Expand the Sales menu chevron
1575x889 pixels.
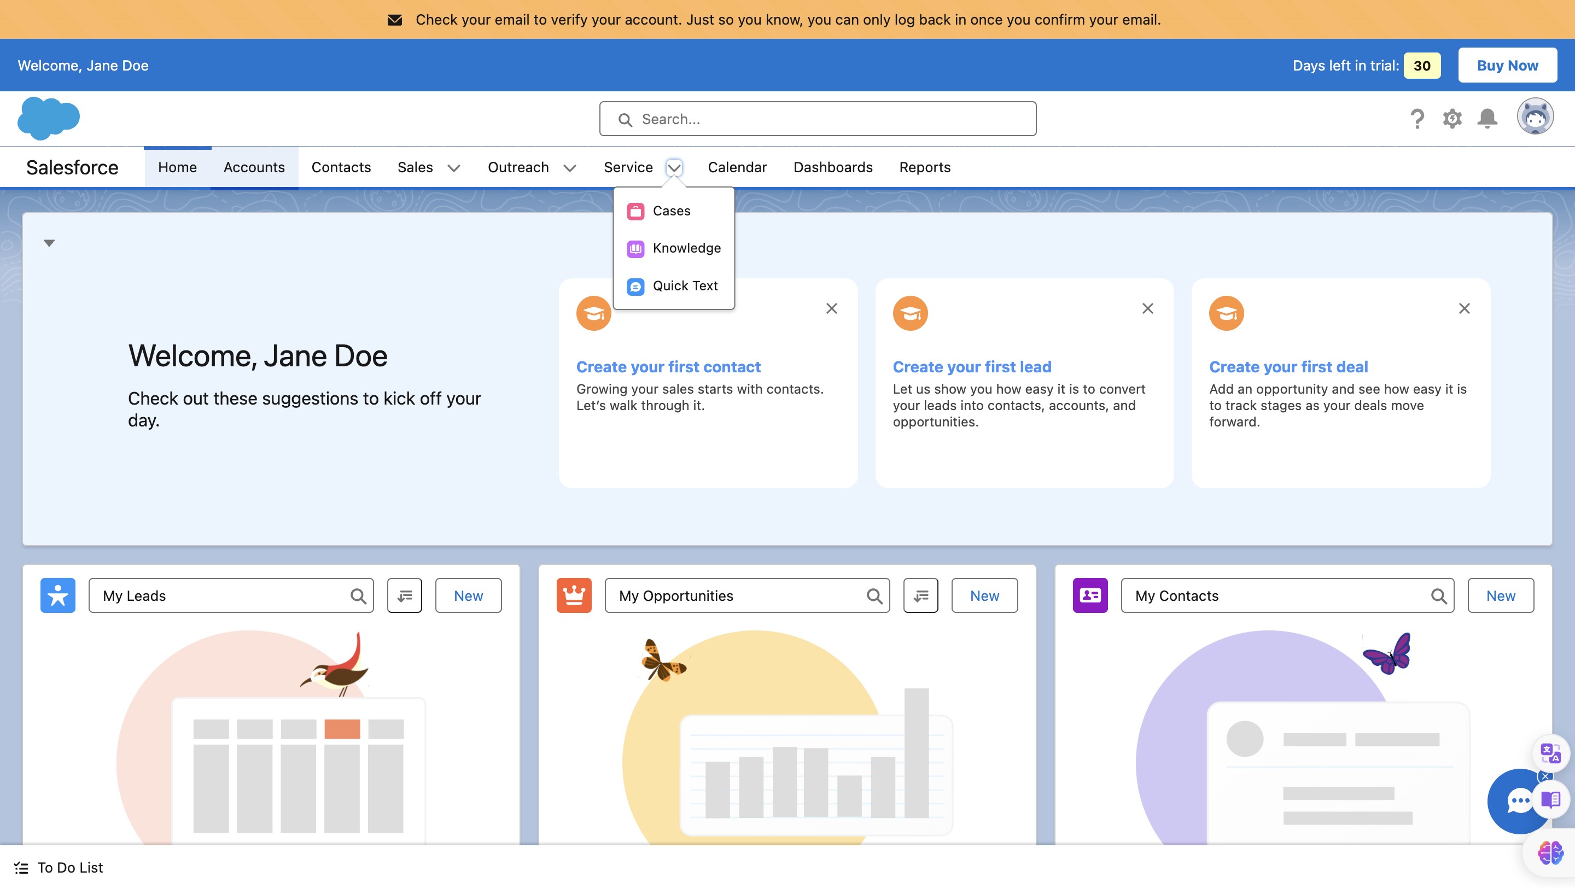pos(454,168)
